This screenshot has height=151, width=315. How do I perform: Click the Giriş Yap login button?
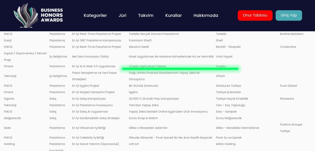pyautogui.click(x=289, y=15)
